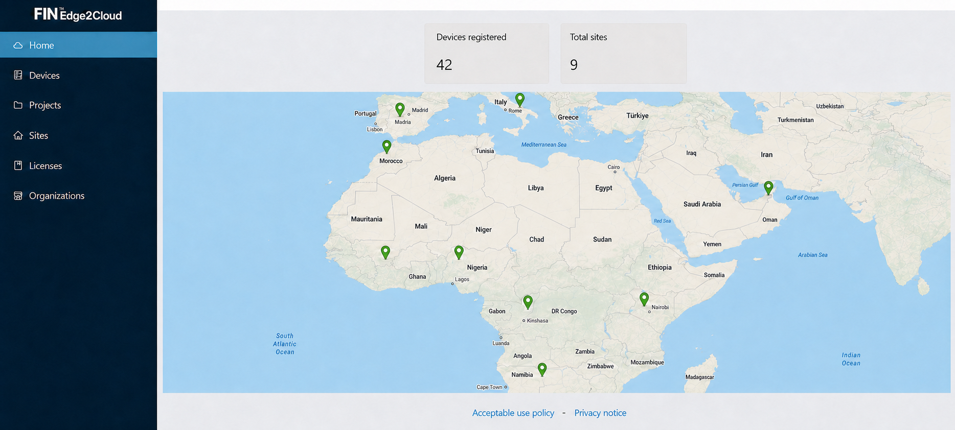The width and height of the screenshot is (955, 430).
Task: Click the Arabian Sea label
Action: click(x=813, y=255)
